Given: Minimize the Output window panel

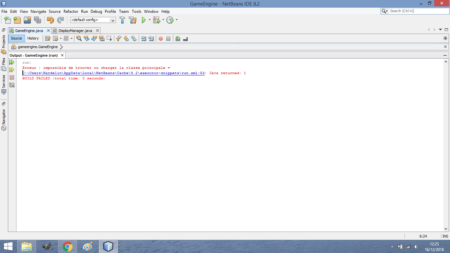Looking at the screenshot, I should (445, 55).
